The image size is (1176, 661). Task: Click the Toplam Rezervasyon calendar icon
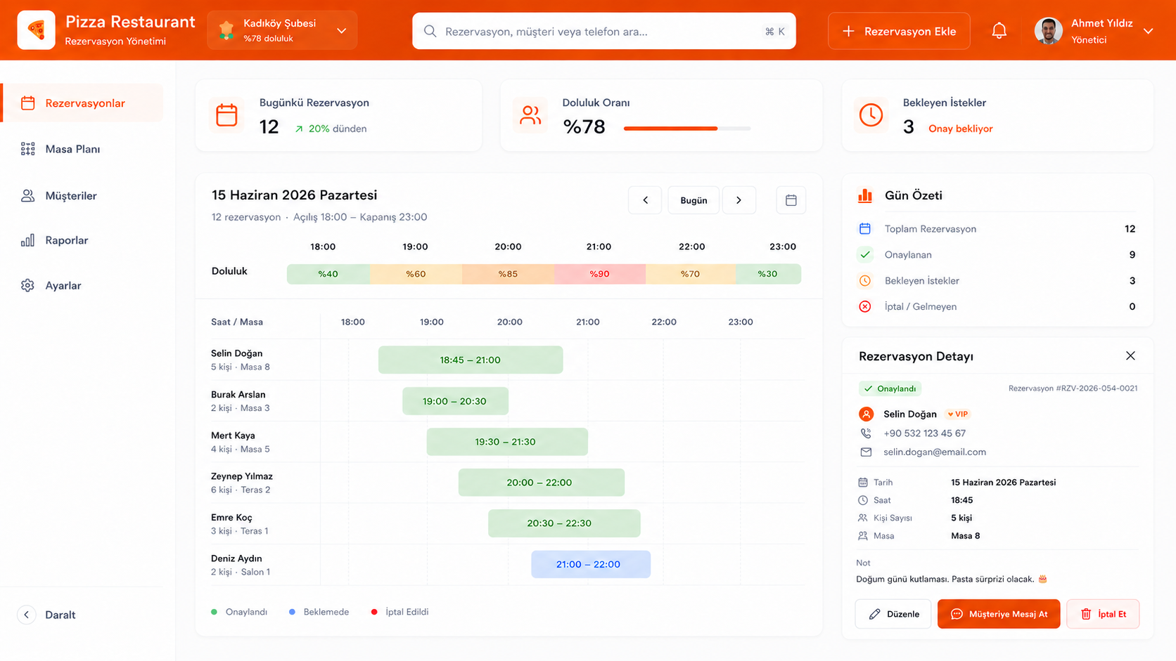click(x=865, y=228)
